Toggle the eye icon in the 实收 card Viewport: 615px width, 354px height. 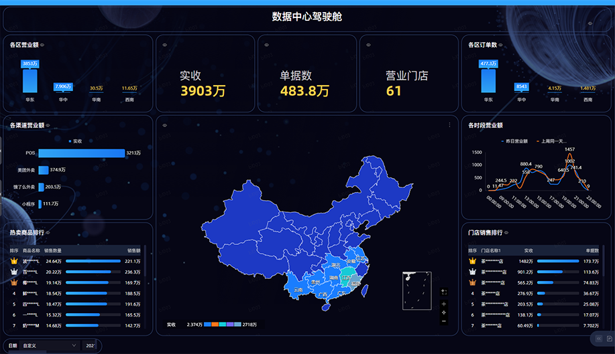(165, 45)
